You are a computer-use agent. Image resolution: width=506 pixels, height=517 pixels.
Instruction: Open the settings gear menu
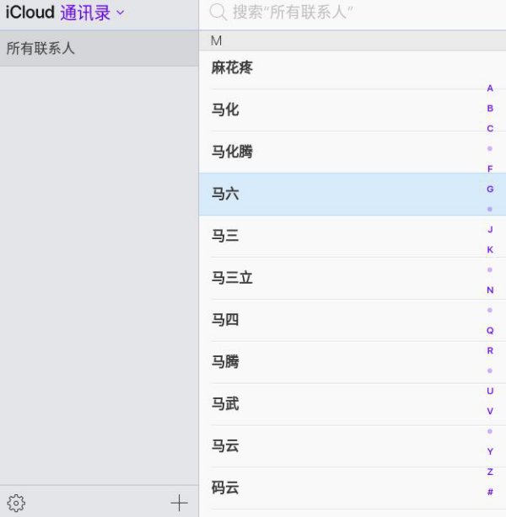point(16,503)
